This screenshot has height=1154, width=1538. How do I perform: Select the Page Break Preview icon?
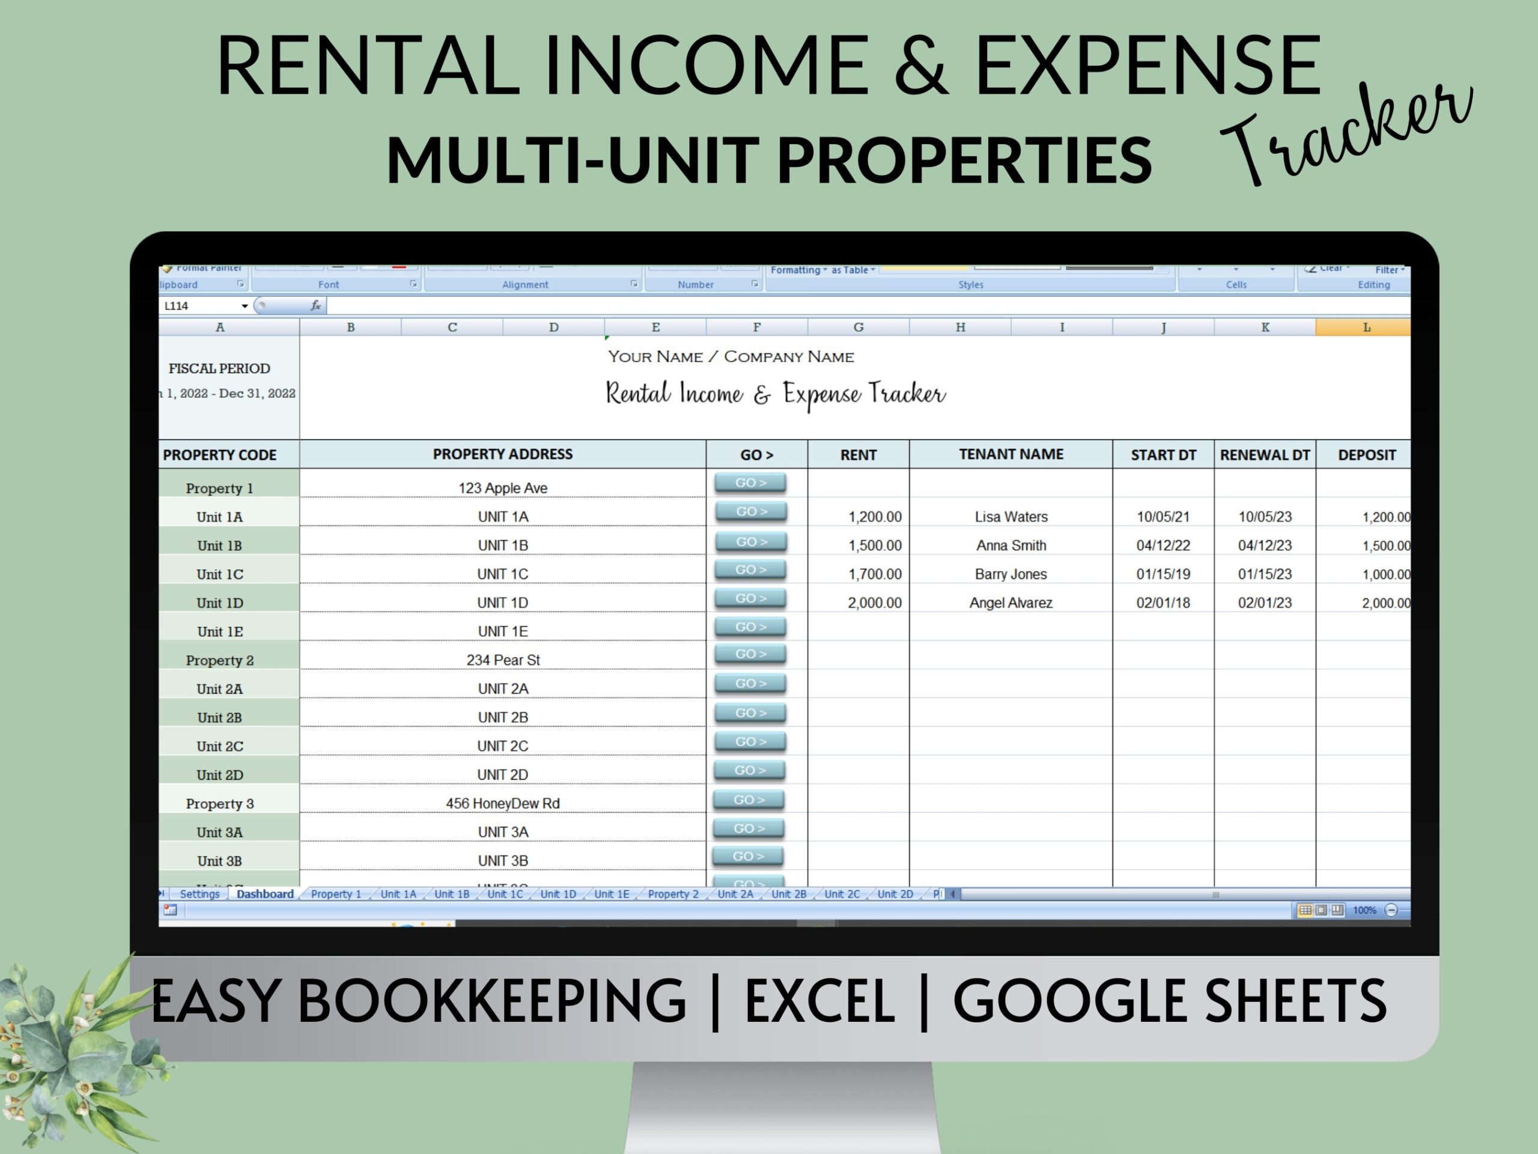coord(1337,911)
